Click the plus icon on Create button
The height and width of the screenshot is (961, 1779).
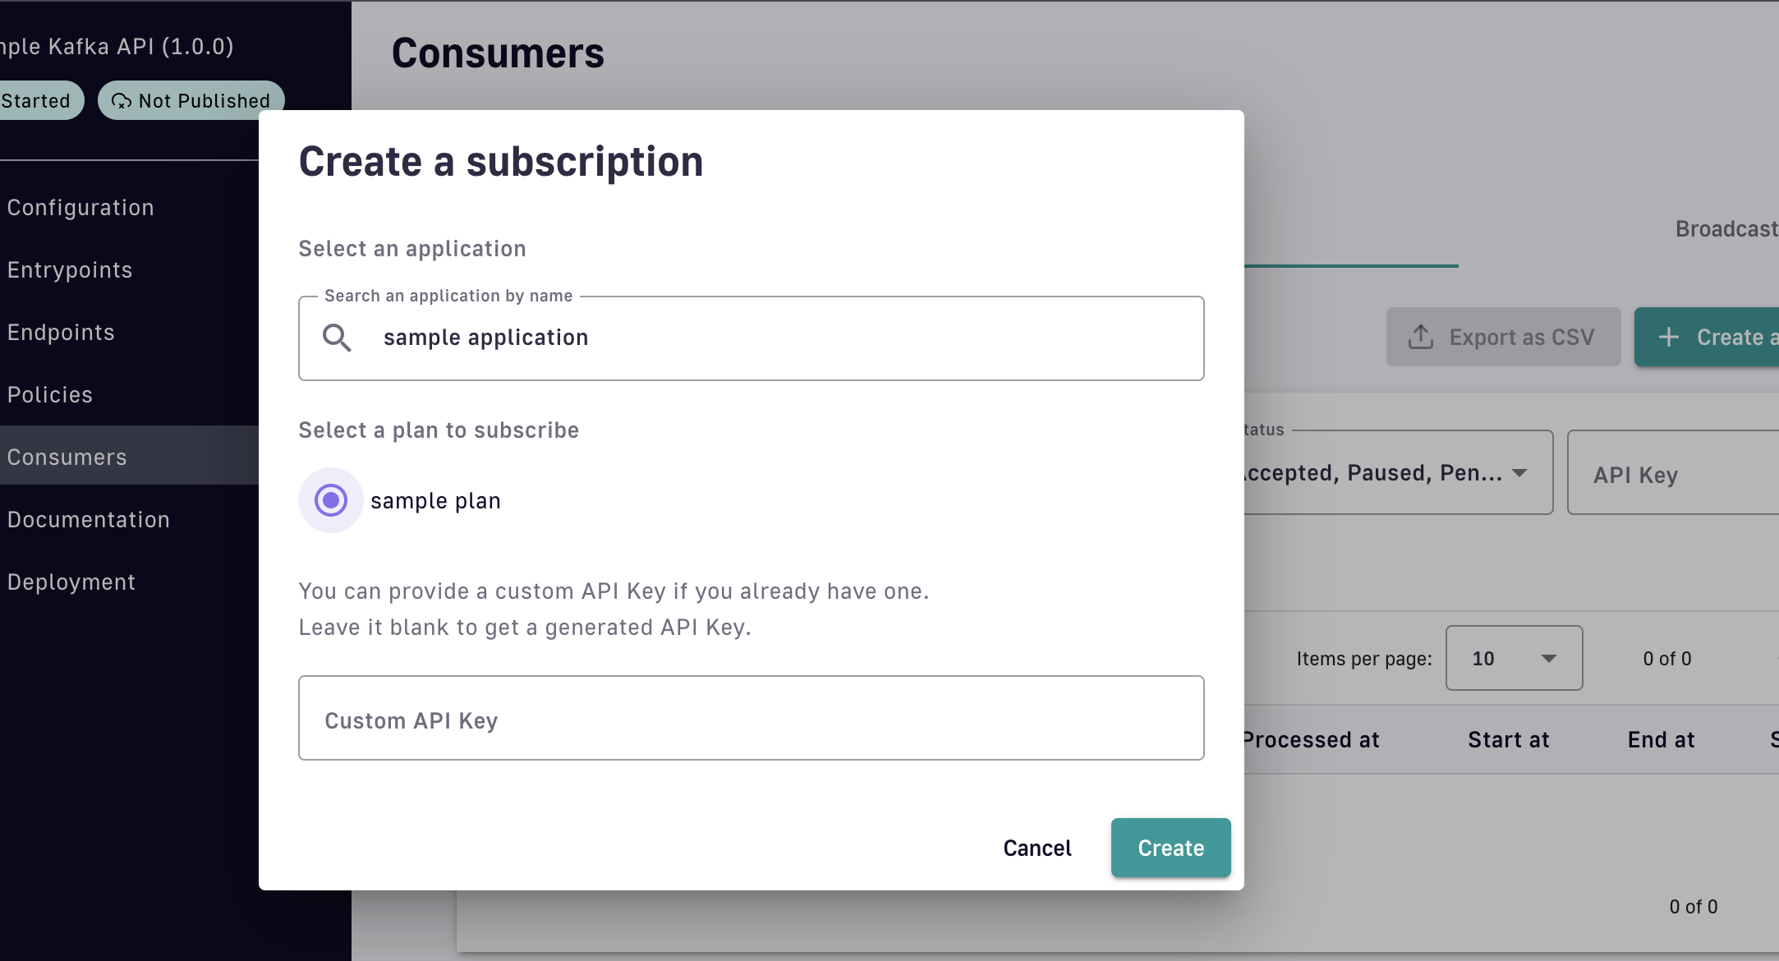(1668, 337)
